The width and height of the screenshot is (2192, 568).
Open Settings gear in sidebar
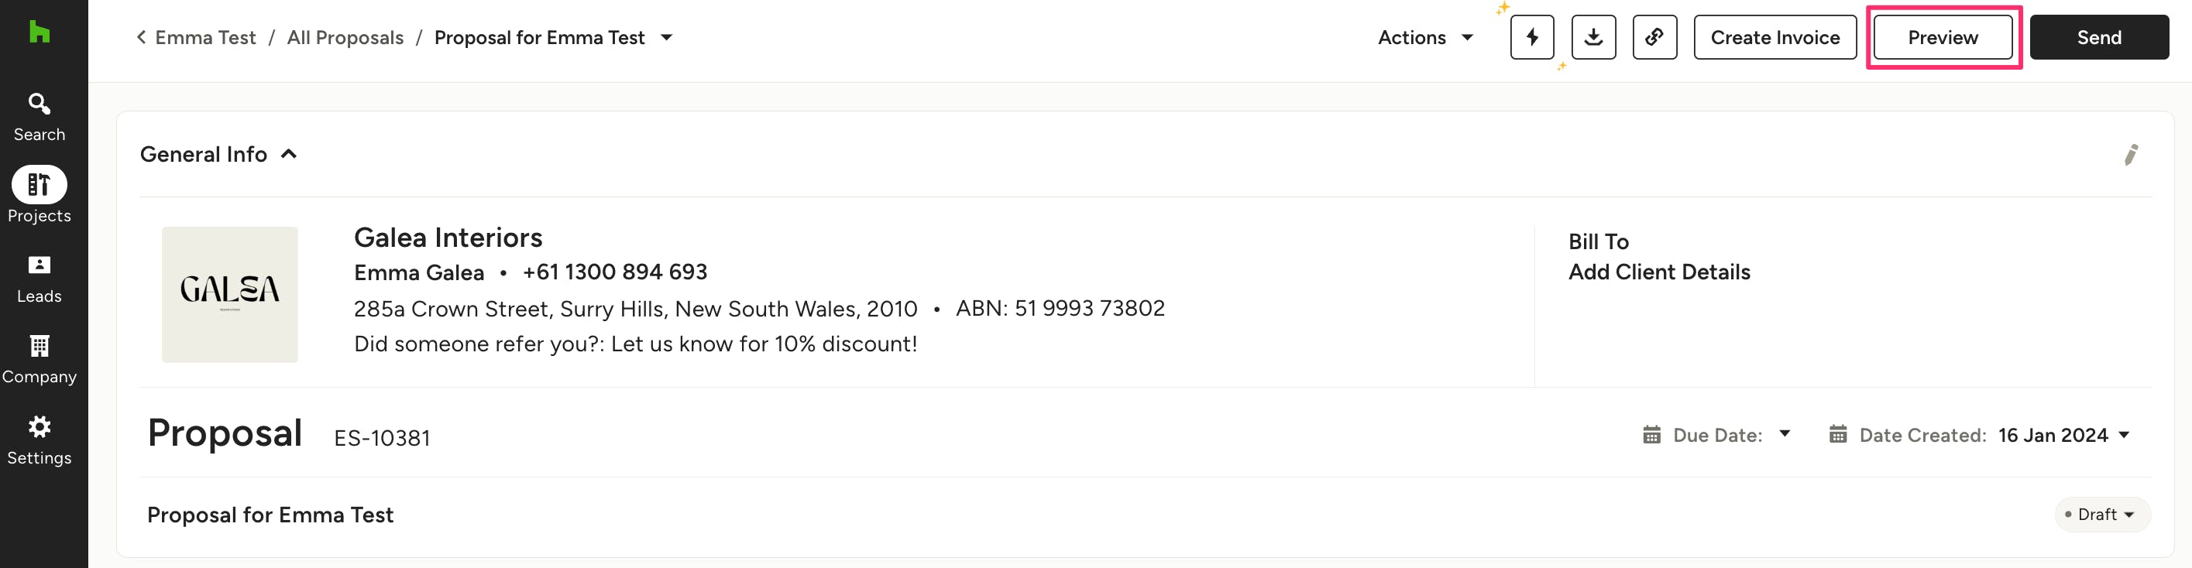pos(40,440)
